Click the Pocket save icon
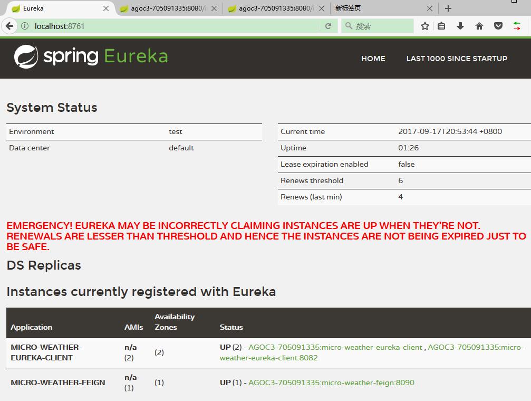 click(x=498, y=26)
